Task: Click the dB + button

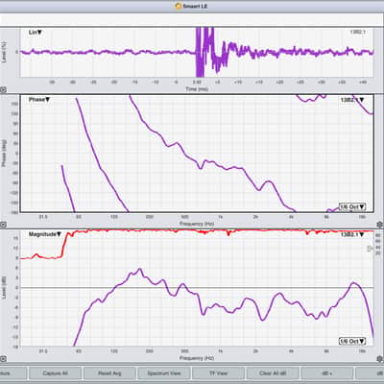Action: [327, 373]
